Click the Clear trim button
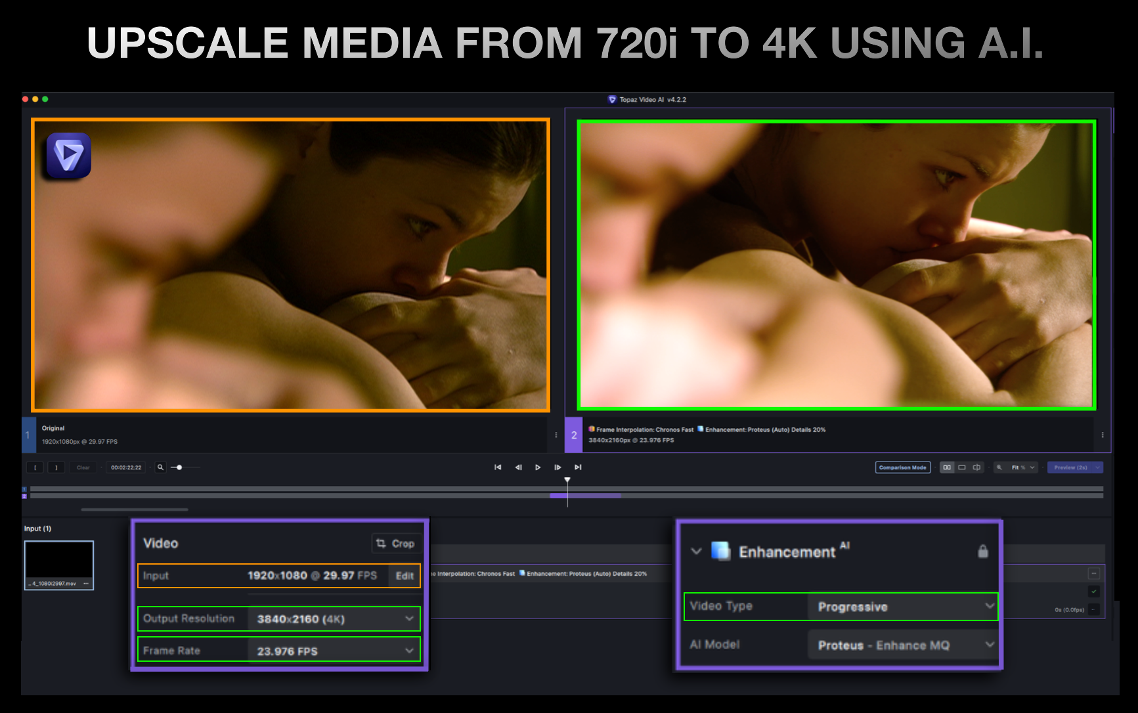This screenshot has width=1138, height=713. pos(83,467)
